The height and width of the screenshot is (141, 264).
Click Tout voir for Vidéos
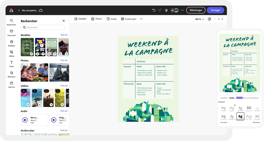click(x=64, y=86)
